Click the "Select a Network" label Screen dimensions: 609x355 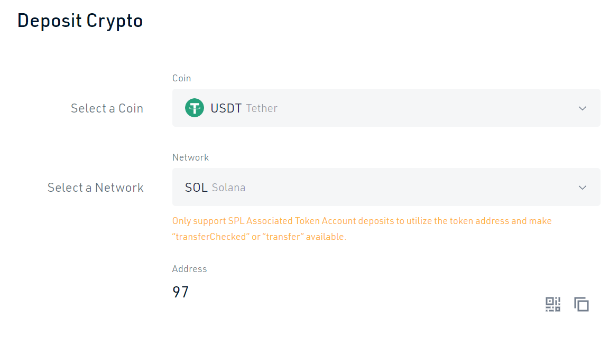click(x=95, y=188)
